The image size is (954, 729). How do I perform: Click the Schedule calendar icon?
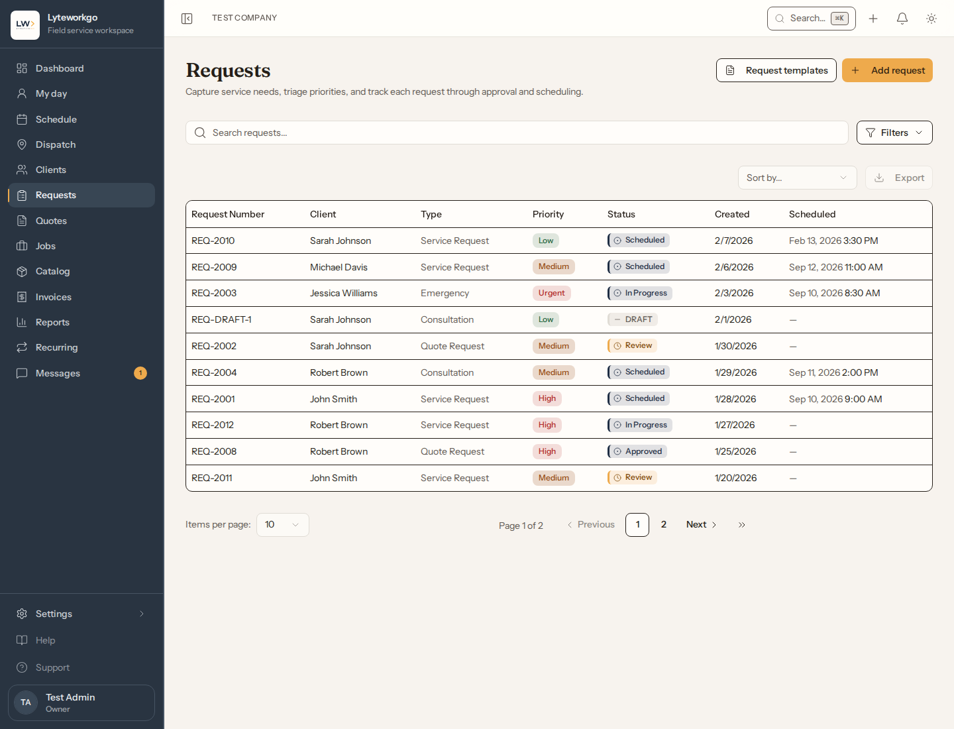(x=22, y=119)
